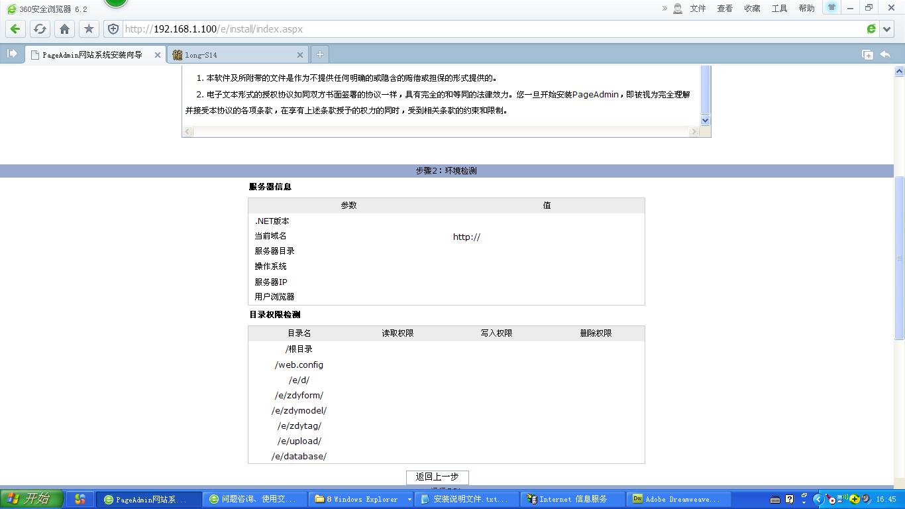905x509 pixels.
Task: Toggle the sidebar panel icon left of tabs
Action: coord(12,54)
